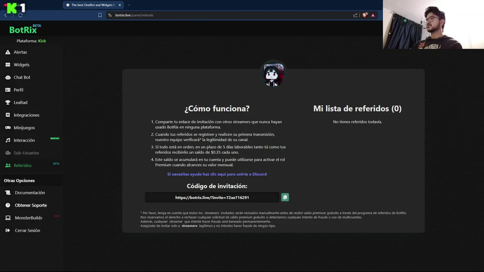
Task: Click the Discord help link
Action: click(x=217, y=174)
